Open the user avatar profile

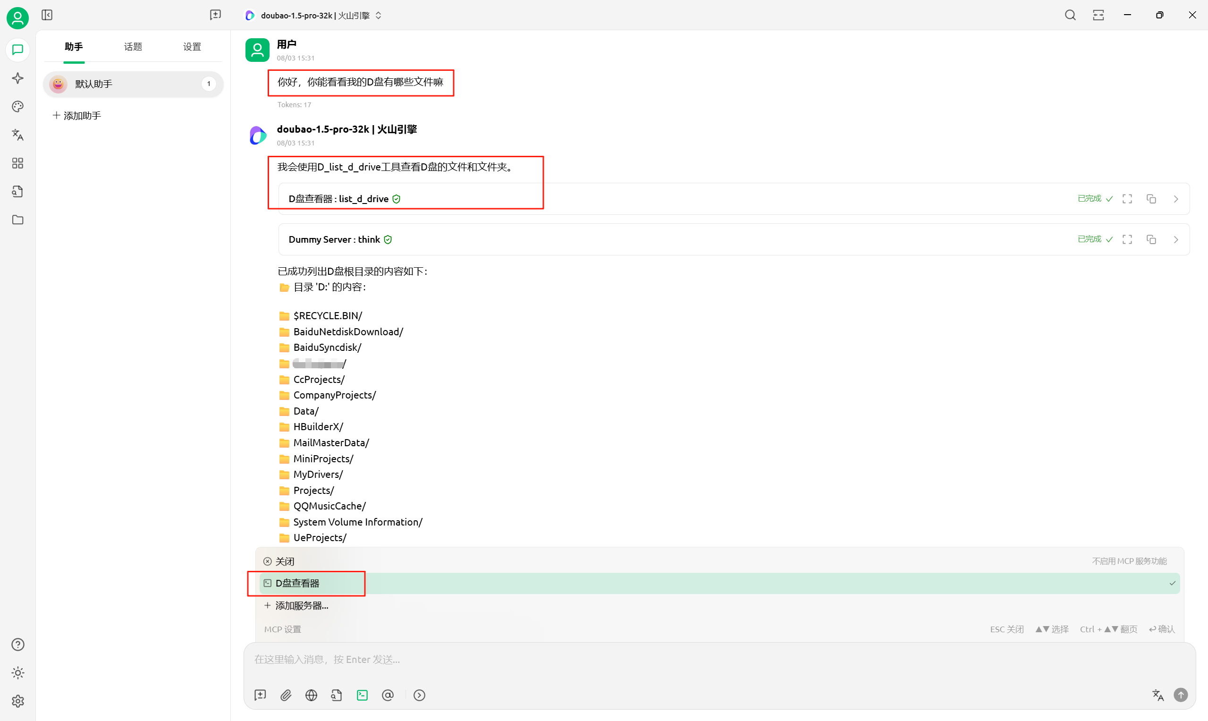(x=17, y=18)
